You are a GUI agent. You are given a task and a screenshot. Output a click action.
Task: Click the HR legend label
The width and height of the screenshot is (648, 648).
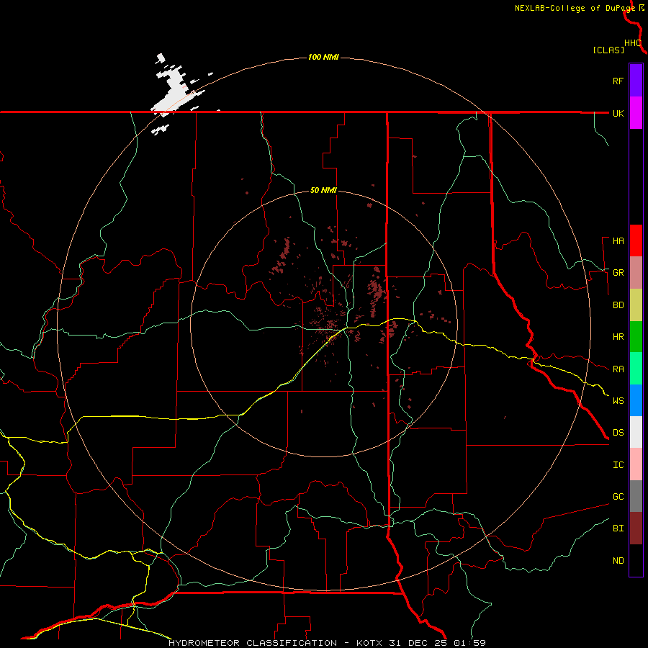pos(618,337)
